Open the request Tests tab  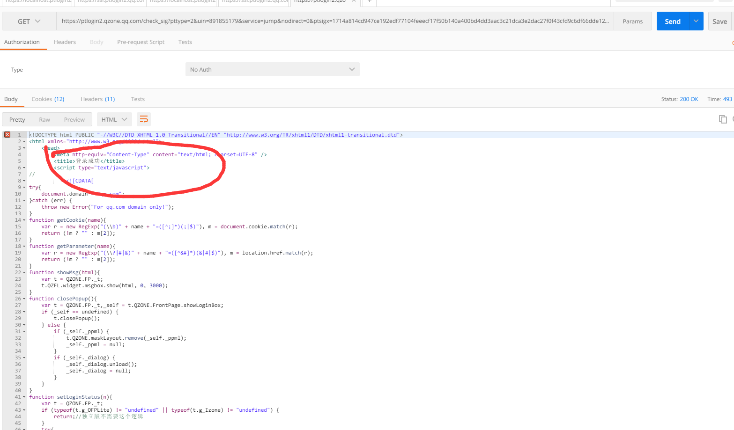(x=185, y=42)
